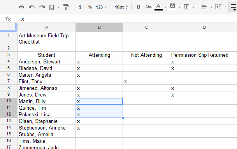Click the 'Art Museum Field Trip Checklist' cell

[x=47, y=39]
